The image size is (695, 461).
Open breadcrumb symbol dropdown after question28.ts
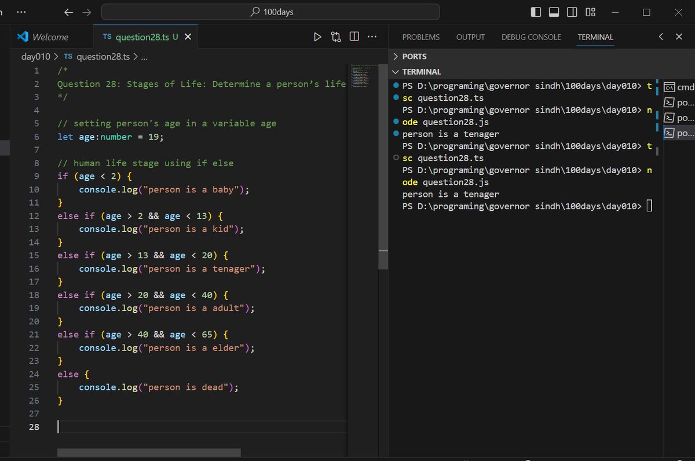[144, 57]
